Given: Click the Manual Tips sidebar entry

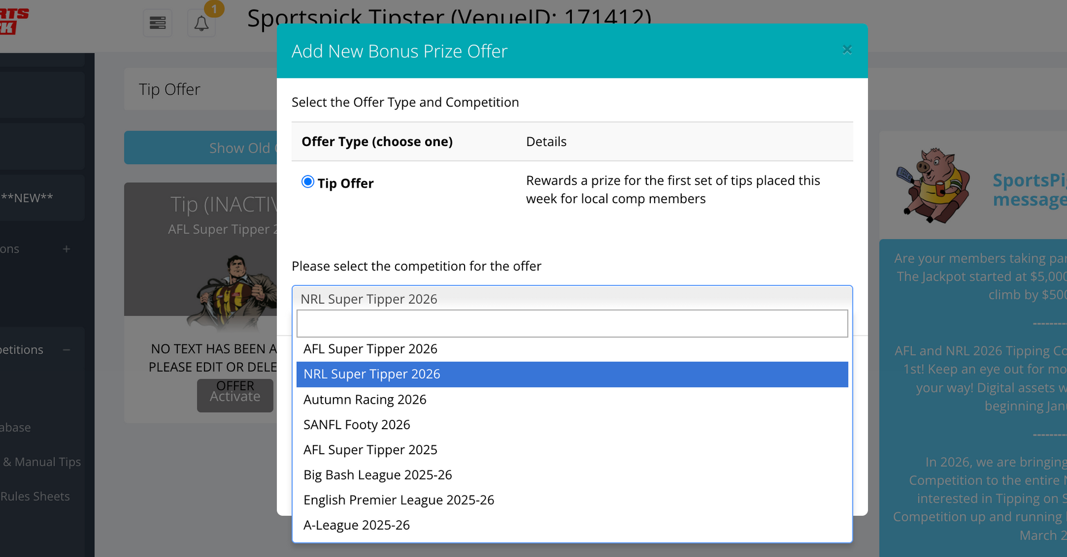Looking at the screenshot, I should (x=40, y=461).
